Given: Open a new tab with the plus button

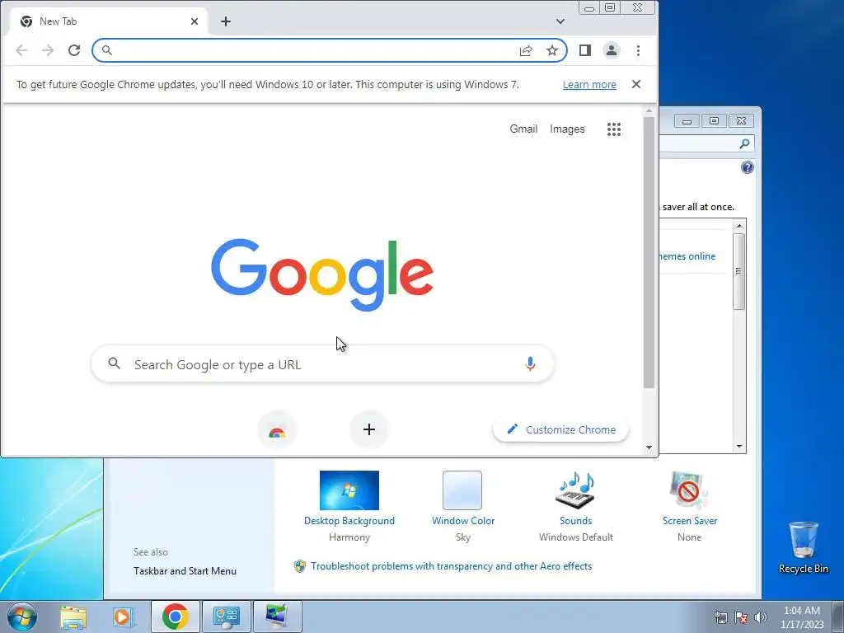Looking at the screenshot, I should [x=226, y=21].
